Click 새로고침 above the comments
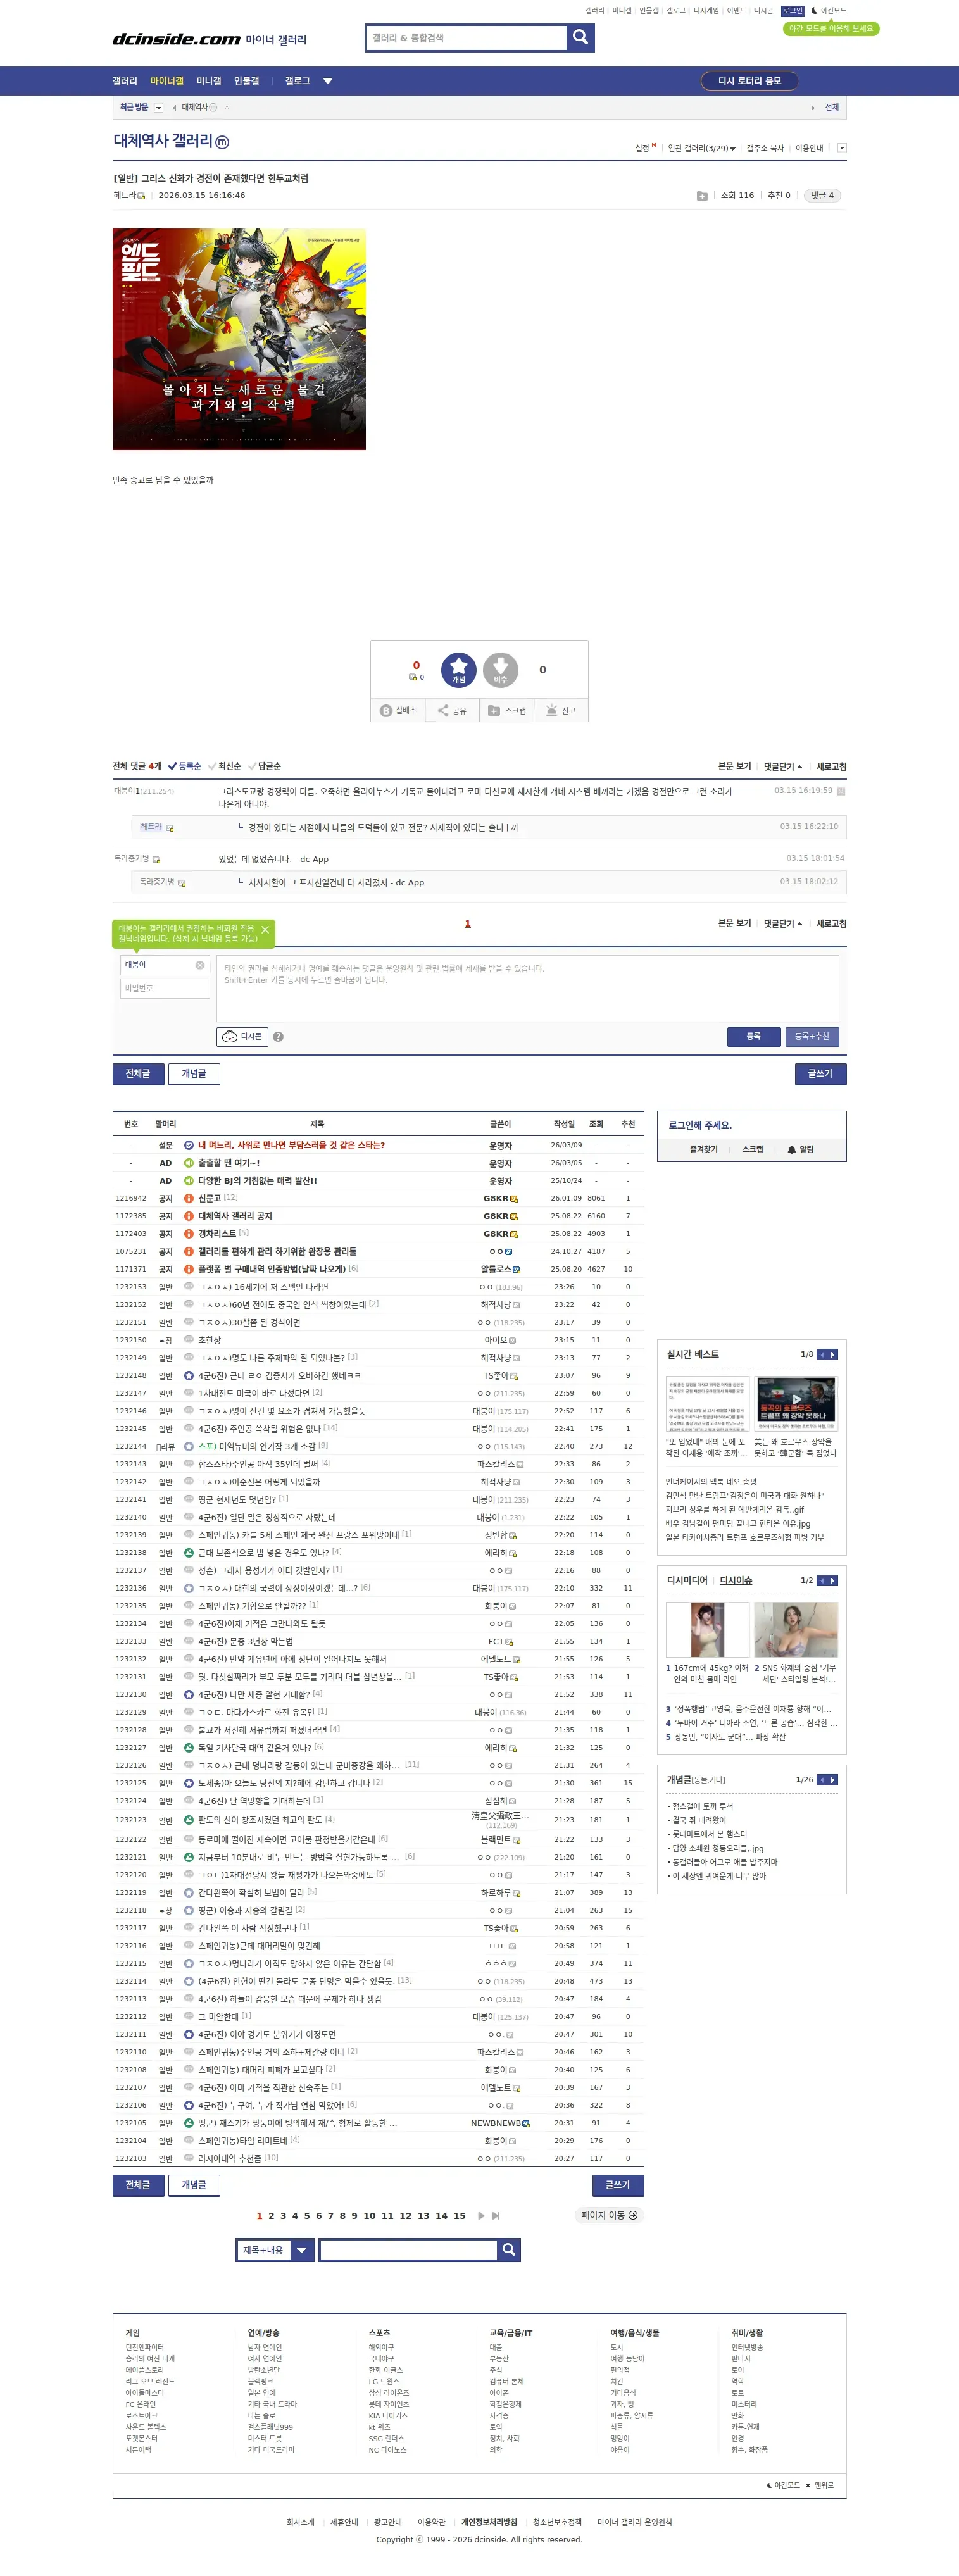The image size is (959, 2576). (831, 767)
